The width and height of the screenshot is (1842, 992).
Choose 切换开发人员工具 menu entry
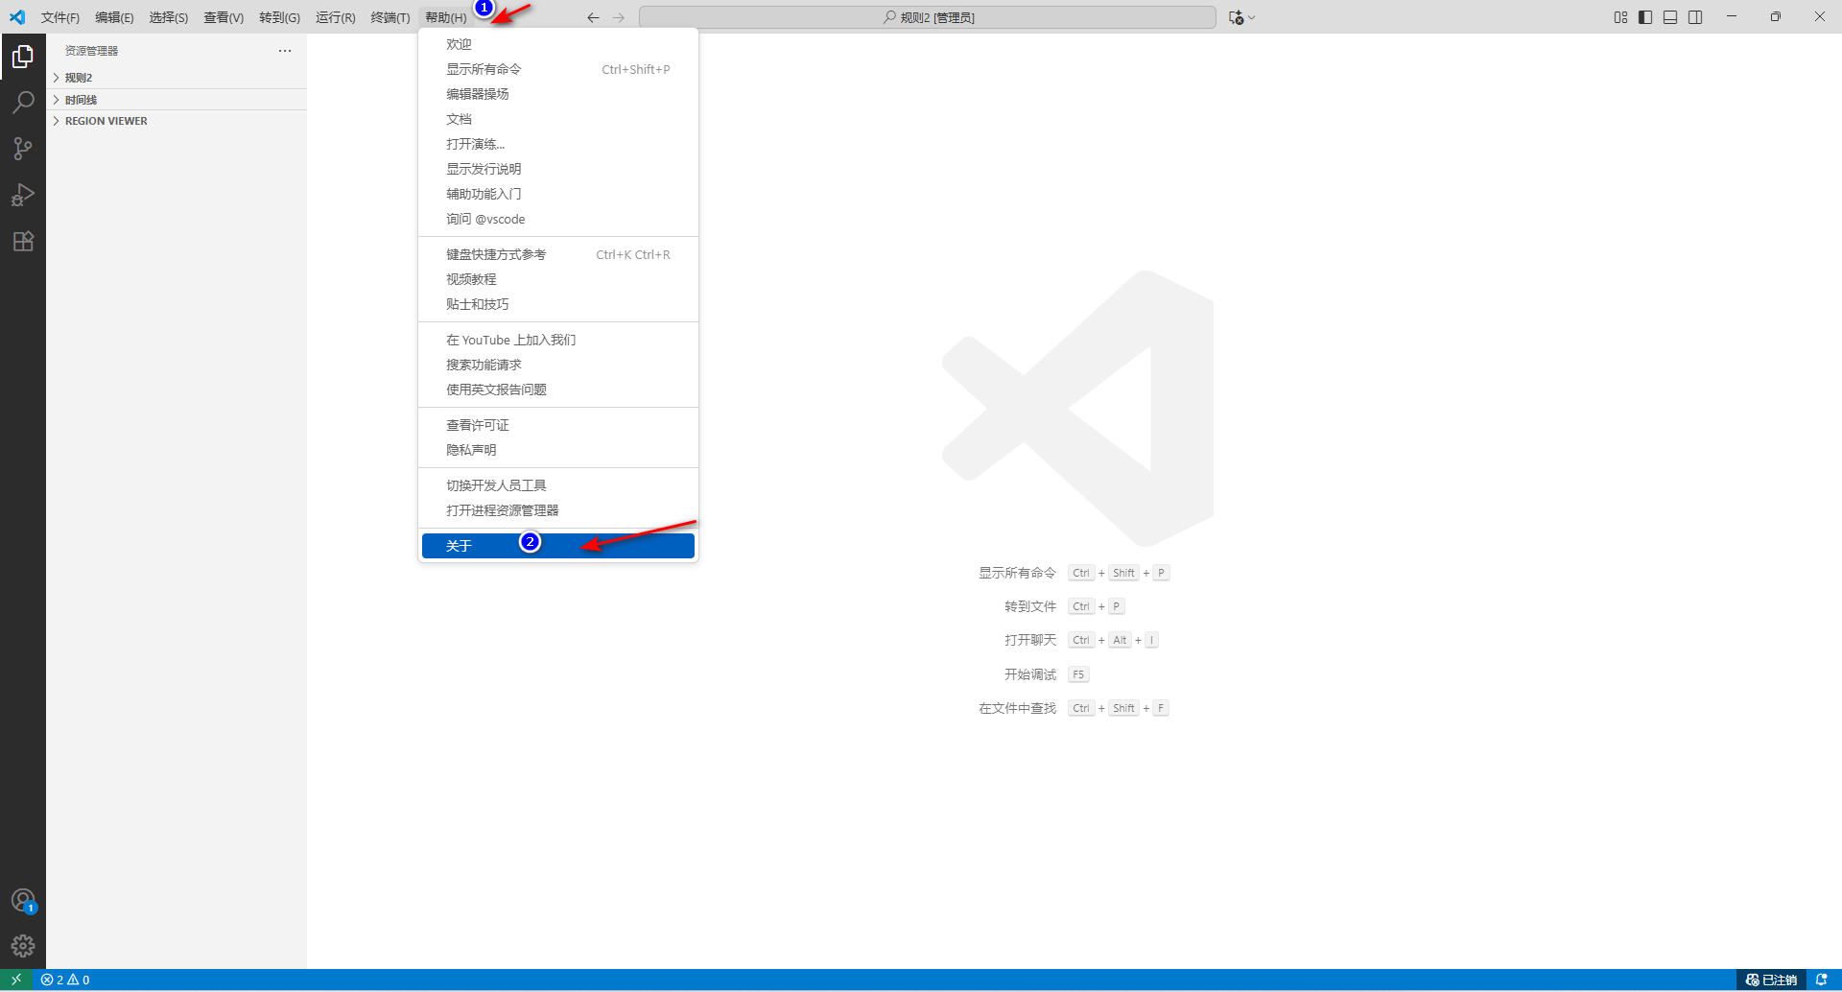(496, 485)
